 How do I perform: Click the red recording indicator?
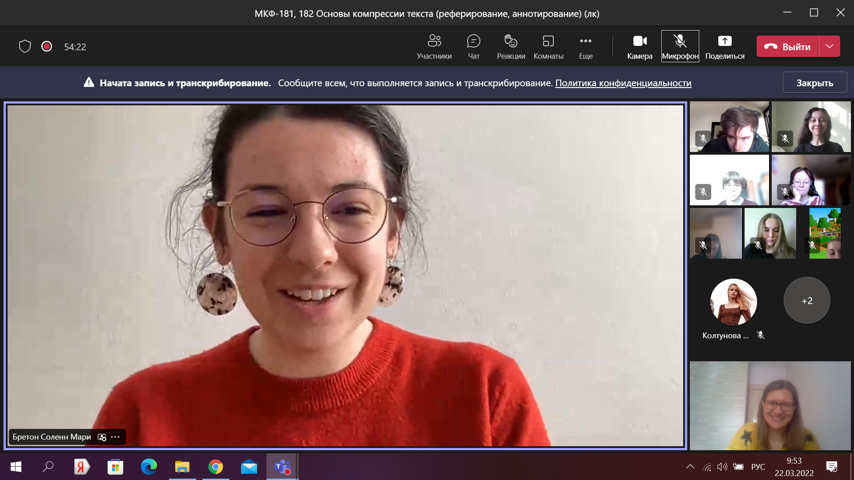tap(47, 46)
